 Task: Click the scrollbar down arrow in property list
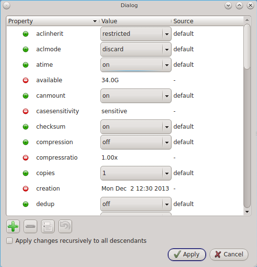point(247,212)
